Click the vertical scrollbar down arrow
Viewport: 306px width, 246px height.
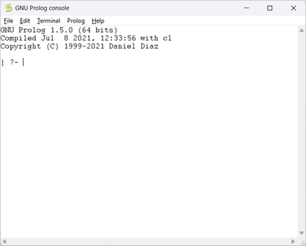click(301, 233)
